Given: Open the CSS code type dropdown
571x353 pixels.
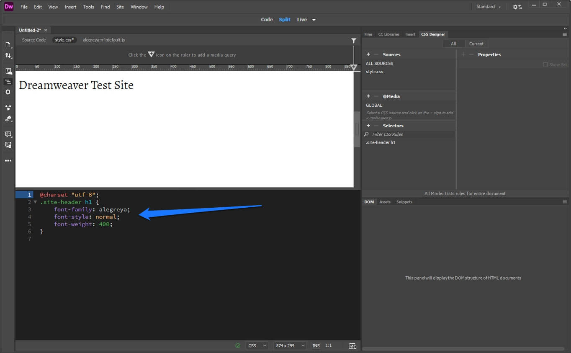Looking at the screenshot, I should [257, 345].
